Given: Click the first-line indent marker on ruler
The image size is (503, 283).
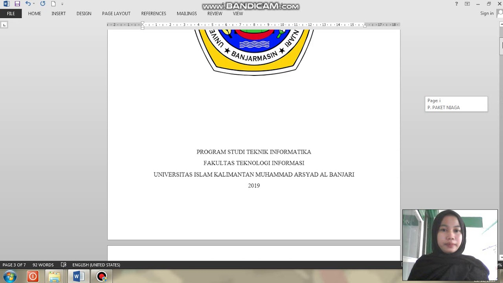Looking at the screenshot, I should coord(143,23).
